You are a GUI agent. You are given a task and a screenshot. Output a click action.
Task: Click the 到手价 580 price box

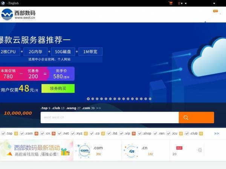61,74
